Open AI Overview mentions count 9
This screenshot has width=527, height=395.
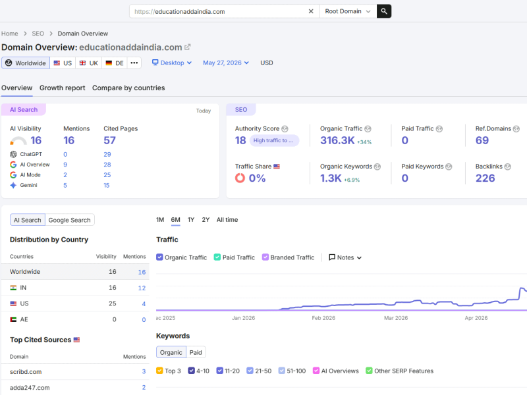[x=65, y=165]
